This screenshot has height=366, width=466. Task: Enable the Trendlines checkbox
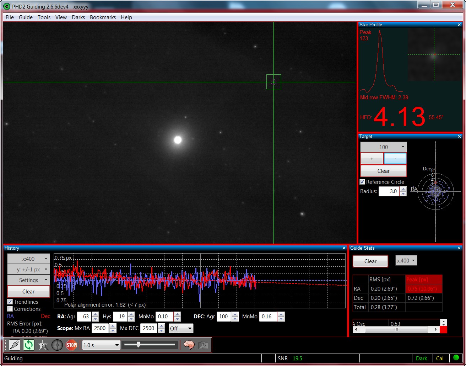click(10, 302)
